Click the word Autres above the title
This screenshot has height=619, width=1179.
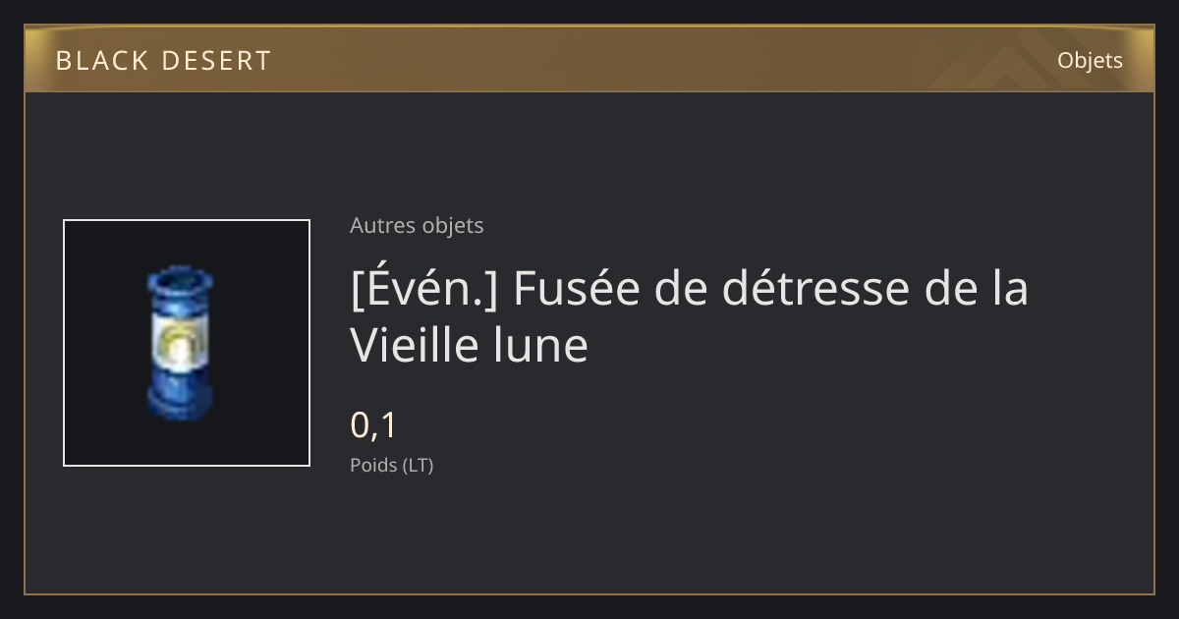coord(382,225)
